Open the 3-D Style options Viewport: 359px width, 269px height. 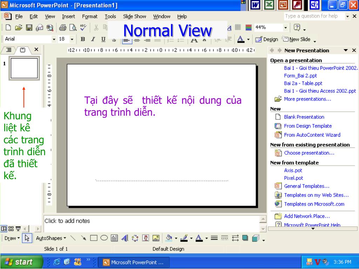click(256, 238)
